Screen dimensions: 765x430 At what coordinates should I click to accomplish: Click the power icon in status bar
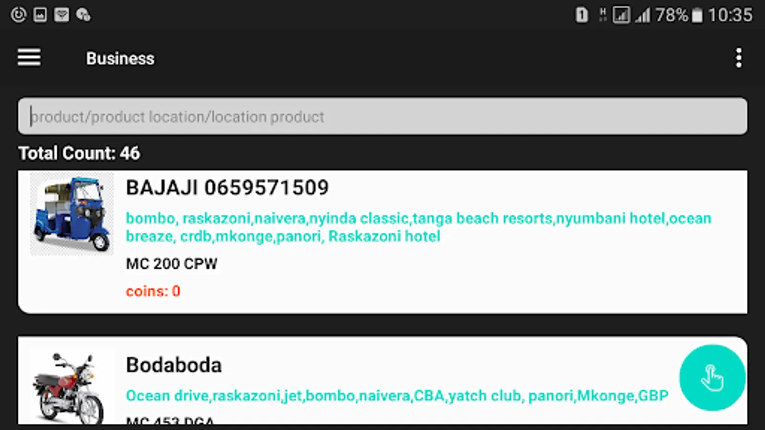19,15
